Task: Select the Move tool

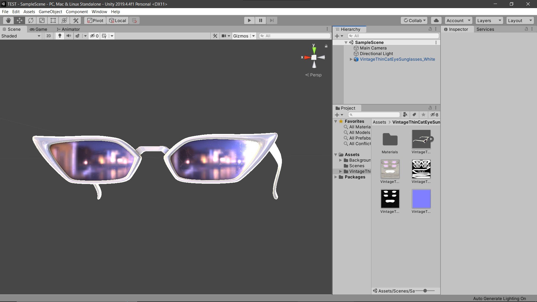Action: pyautogui.click(x=20, y=20)
